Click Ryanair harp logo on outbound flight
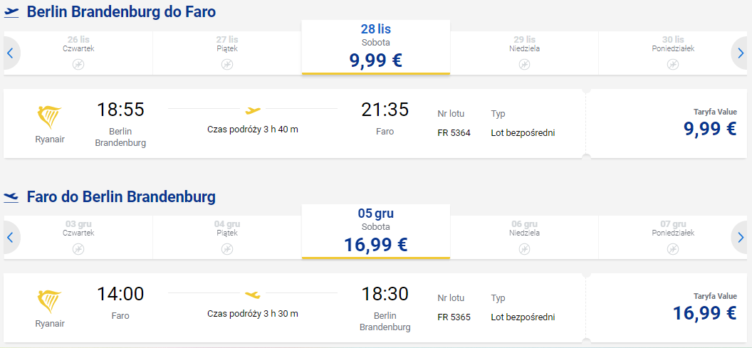Image resolution: width=752 pixels, height=348 pixels. (50, 118)
